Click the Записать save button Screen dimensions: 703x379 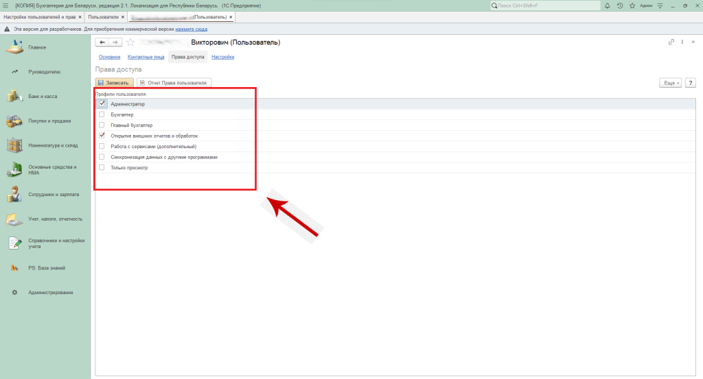[113, 82]
